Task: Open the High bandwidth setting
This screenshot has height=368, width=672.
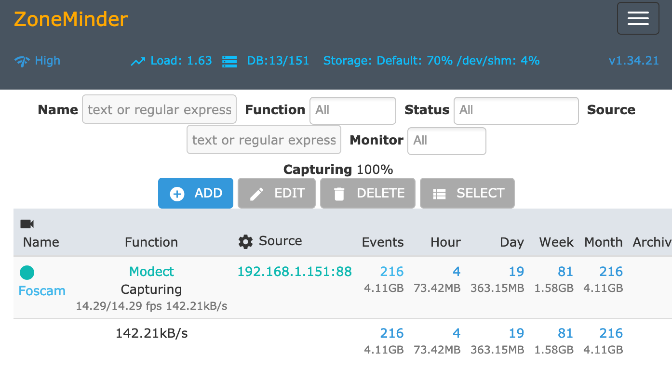Action: coord(47,61)
